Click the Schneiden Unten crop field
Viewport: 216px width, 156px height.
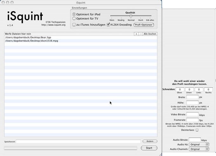pyautogui.click(x=189, y=89)
